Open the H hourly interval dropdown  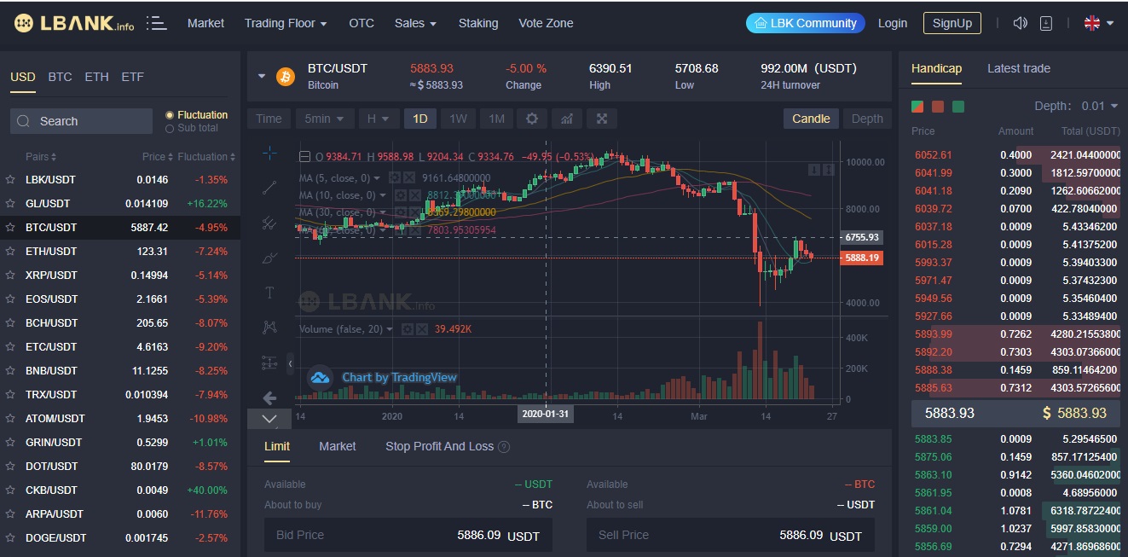[378, 119]
